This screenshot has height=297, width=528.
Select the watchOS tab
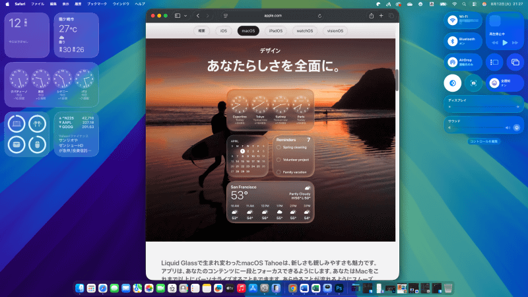click(x=305, y=30)
